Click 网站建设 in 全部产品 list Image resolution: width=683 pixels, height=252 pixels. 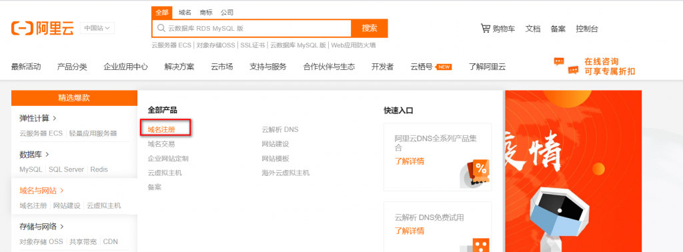(x=275, y=143)
